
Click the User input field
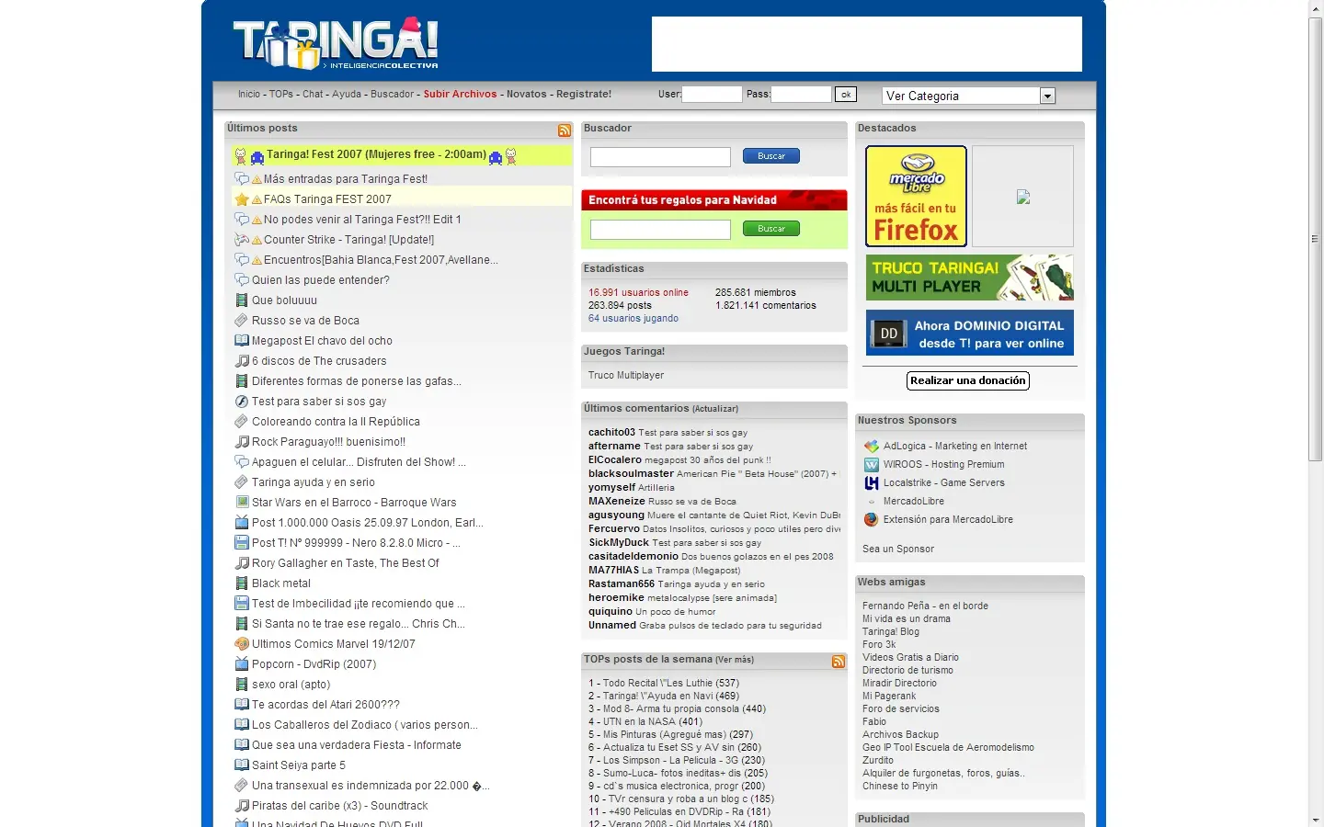point(712,95)
